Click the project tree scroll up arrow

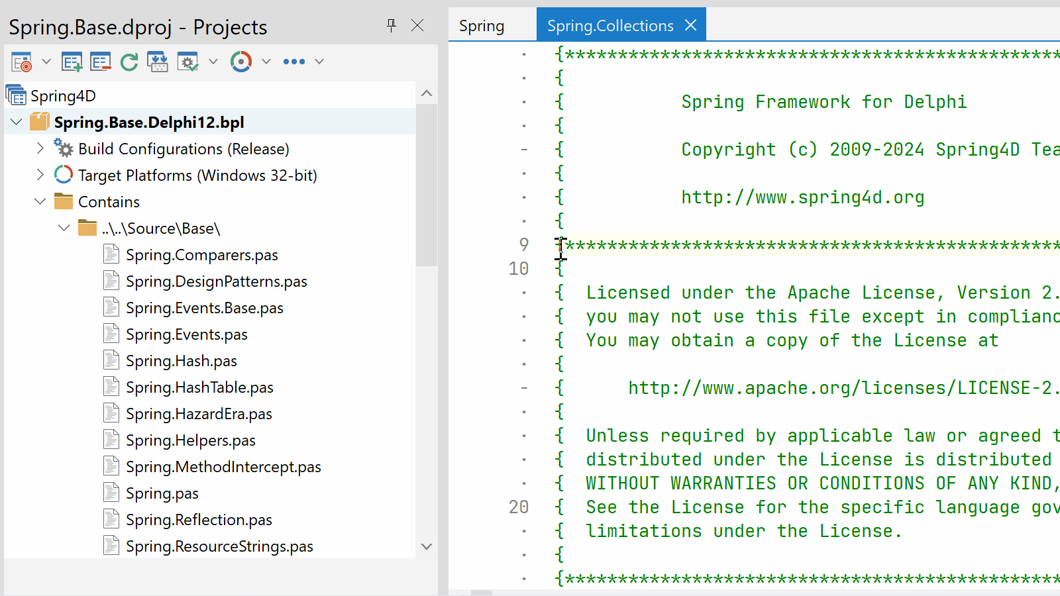coord(427,93)
